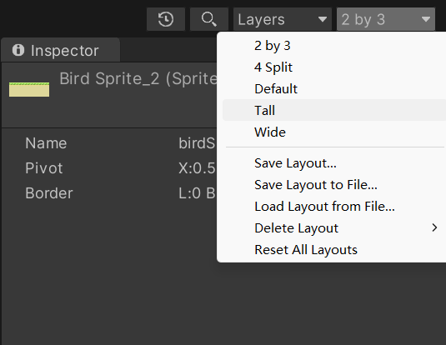Click the Bird Sprite_2 thumbnail preview
The width and height of the screenshot is (446, 345).
click(x=29, y=89)
